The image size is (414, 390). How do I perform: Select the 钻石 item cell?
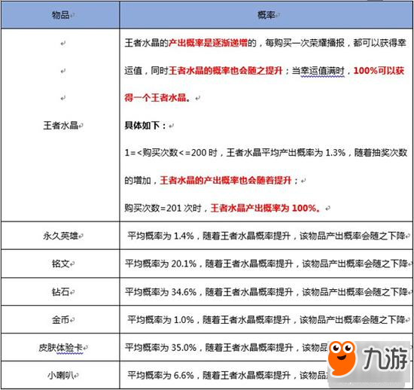[60, 292]
